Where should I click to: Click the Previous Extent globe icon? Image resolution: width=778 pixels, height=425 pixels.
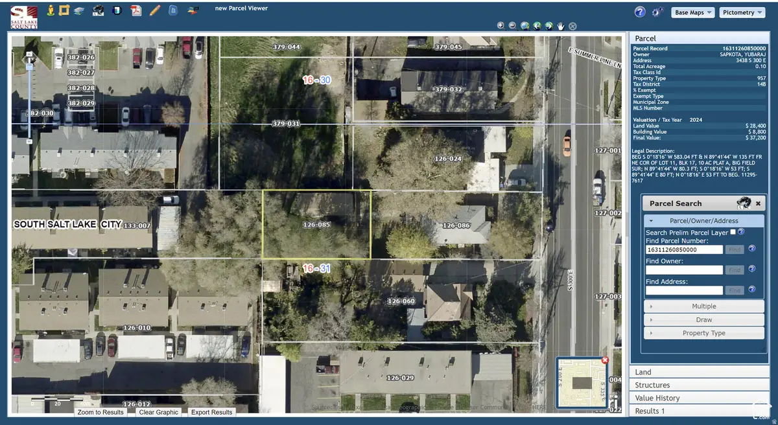[537, 26]
